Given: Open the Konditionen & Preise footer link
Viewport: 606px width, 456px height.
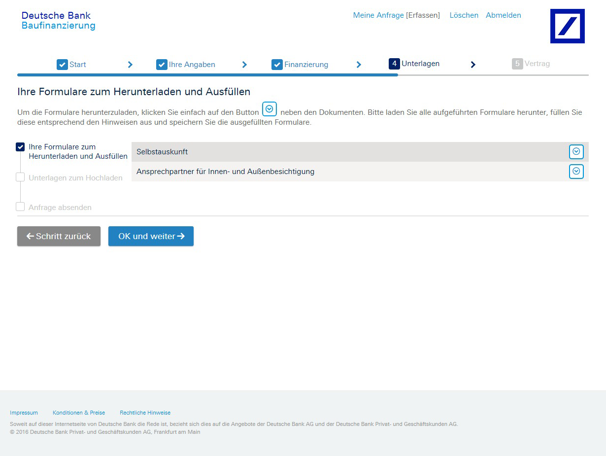Looking at the screenshot, I should pos(79,413).
